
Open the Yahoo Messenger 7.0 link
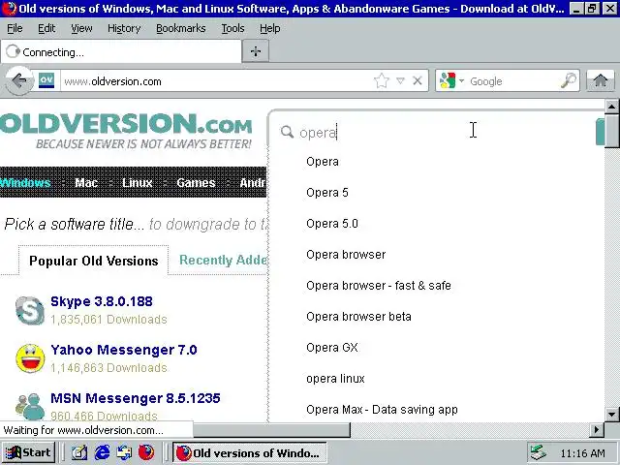(x=124, y=350)
